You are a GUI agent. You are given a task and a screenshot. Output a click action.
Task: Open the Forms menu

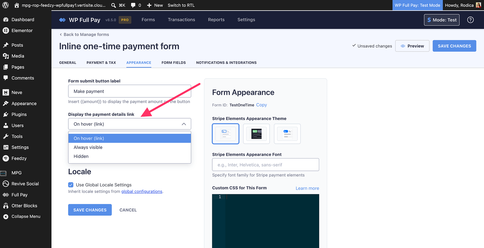click(x=148, y=20)
